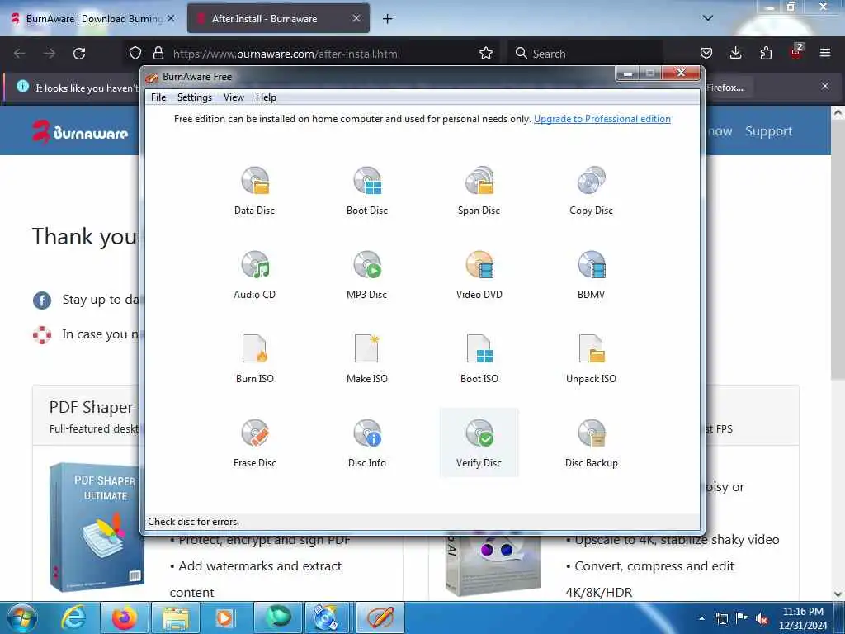Open Windows Explorer from the taskbar

click(x=176, y=617)
